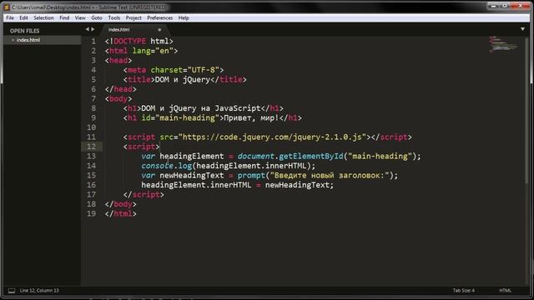The height and width of the screenshot is (300, 534).
Task: Open the Preferences menu
Action: tap(159, 17)
